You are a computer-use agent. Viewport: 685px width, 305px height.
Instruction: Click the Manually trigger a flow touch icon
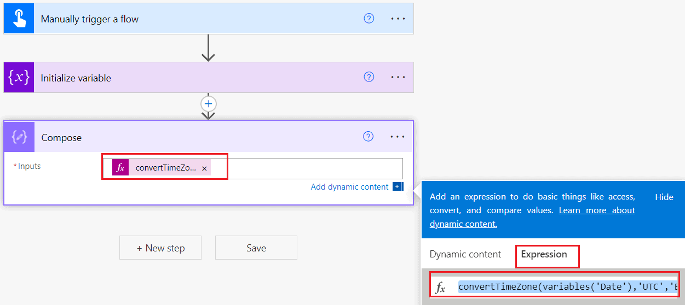[19, 19]
